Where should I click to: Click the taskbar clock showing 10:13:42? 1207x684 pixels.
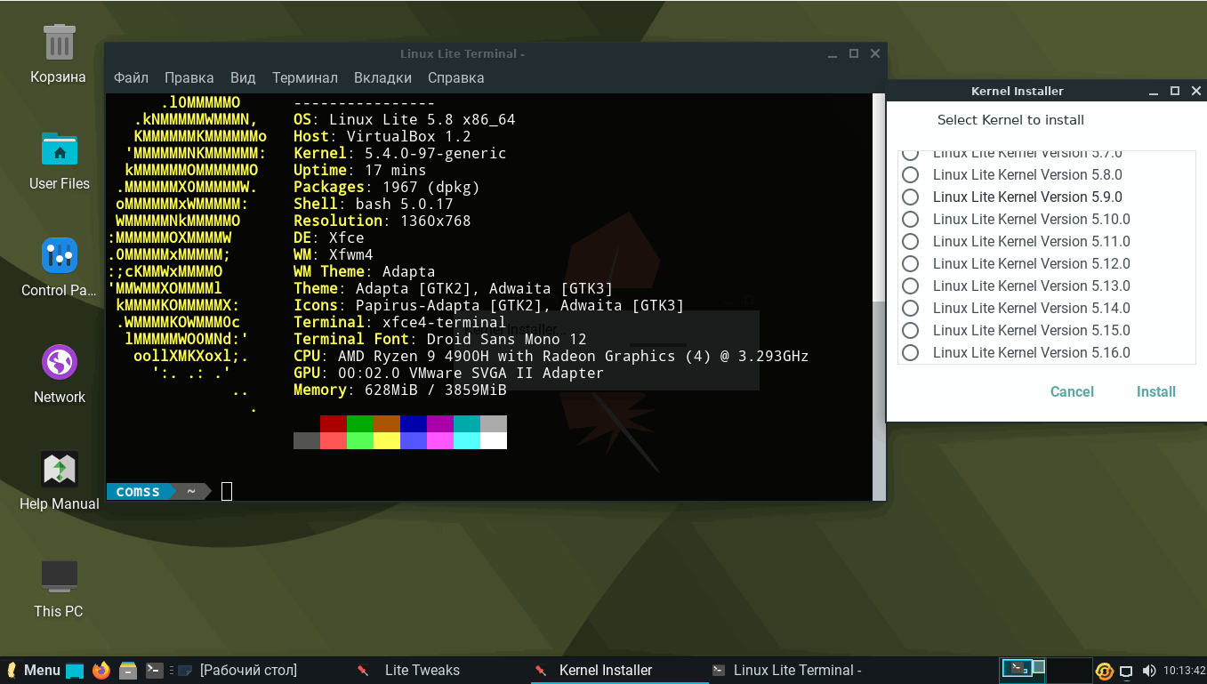tap(1184, 671)
